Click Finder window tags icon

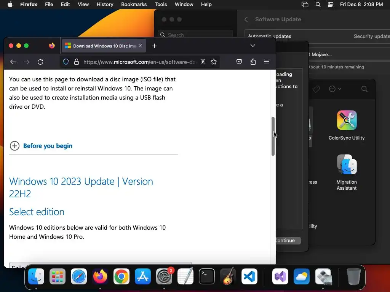pos(316,89)
